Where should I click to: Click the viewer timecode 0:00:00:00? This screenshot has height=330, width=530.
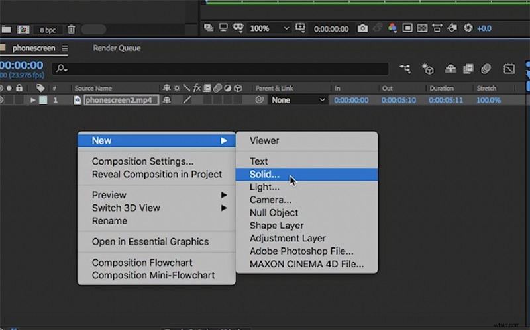coord(331,29)
